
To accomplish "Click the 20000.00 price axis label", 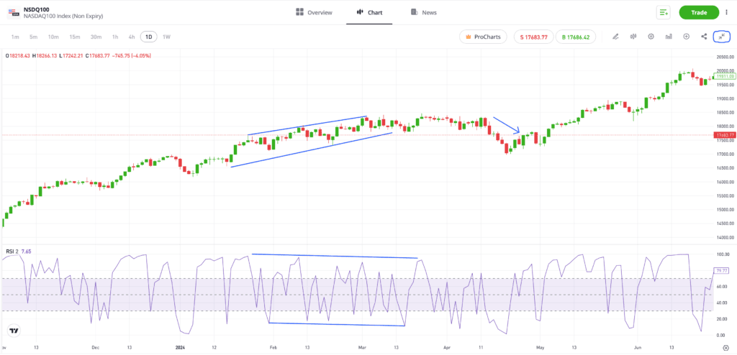I will [x=725, y=70].
